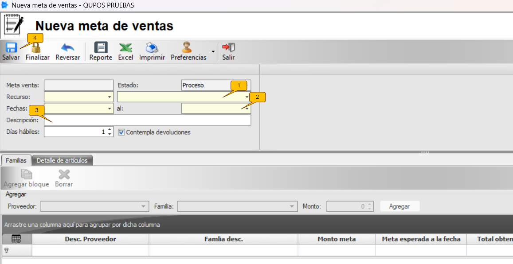Open the Reporte tool
The image size is (513, 264).
(101, 47)
